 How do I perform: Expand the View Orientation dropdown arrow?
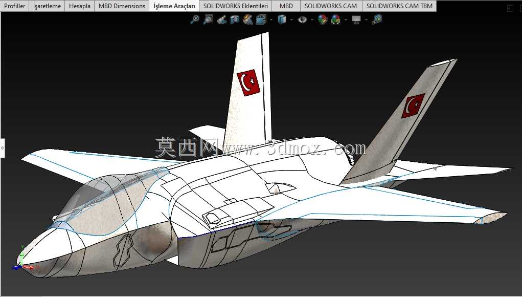[270, 19]
